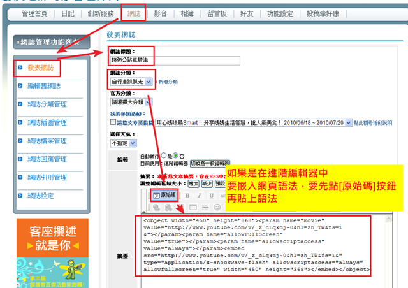Open the 網誌分類 dropdown showing 自行車趴趴走
This screenshot has width=408, height=288.
tap(131, 82)
